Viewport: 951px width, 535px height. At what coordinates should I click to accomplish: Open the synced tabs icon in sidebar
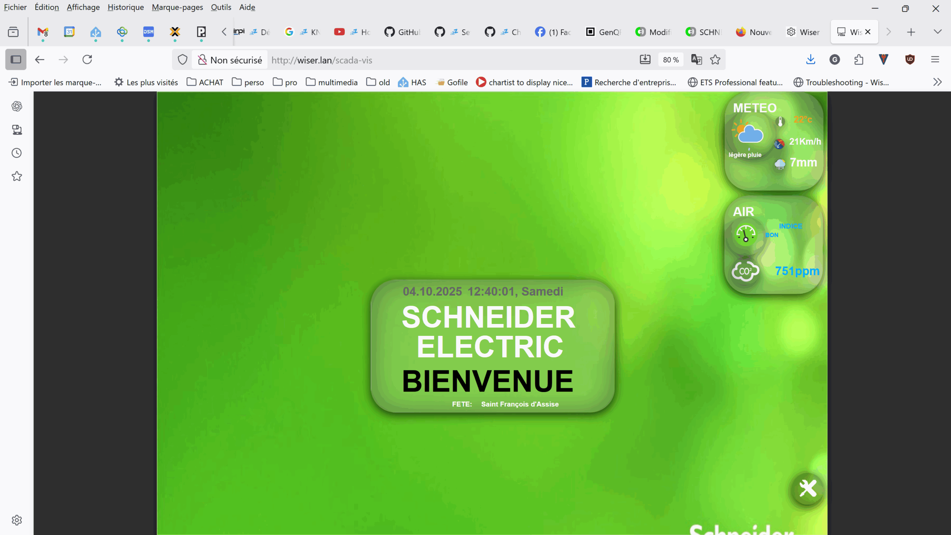(17, 130)
